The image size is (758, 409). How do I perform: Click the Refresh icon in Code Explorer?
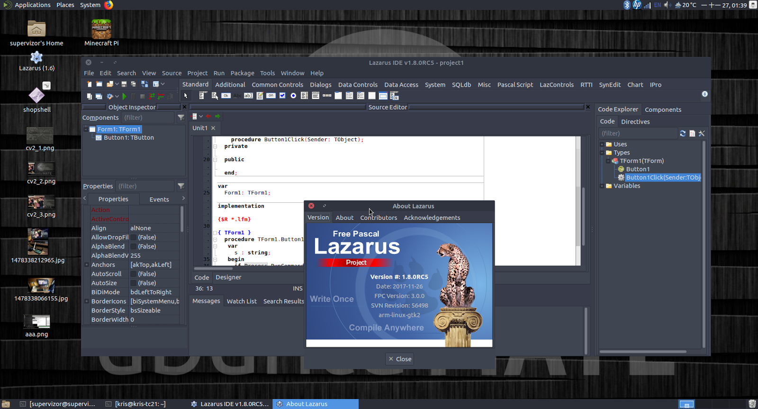[x=683, y=134]
